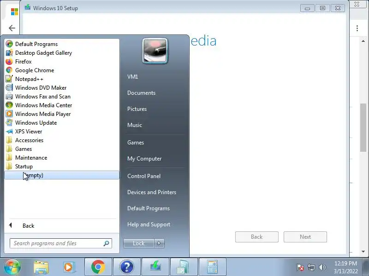
Task: Click browser back arrow behind Setup window
Action: point(12,28)
